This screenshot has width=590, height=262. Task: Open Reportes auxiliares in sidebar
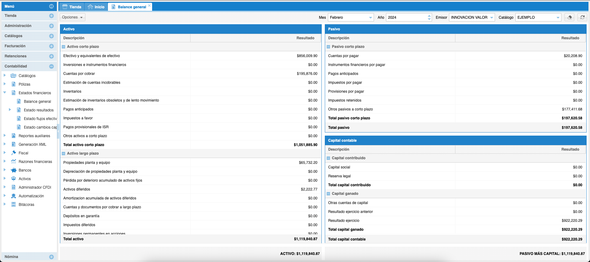pos(34,136)
